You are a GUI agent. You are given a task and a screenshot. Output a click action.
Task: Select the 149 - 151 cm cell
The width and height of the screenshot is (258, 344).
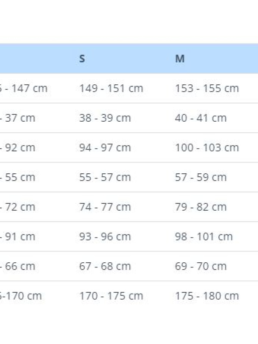click(x=111, y=89)
